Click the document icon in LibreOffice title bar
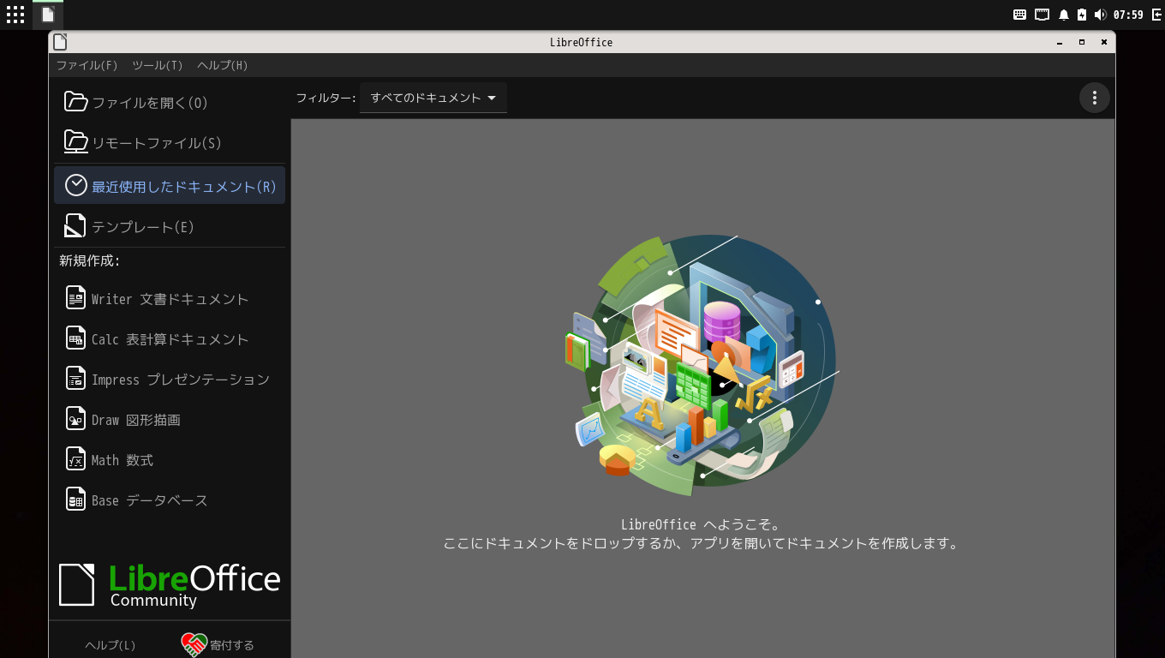Screen dimensions: 1165x658 [59, 42]
